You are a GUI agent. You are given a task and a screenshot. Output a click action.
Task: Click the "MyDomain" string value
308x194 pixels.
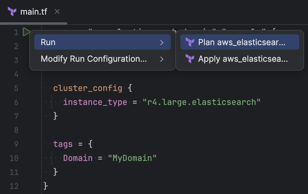(x=133, y=158)
